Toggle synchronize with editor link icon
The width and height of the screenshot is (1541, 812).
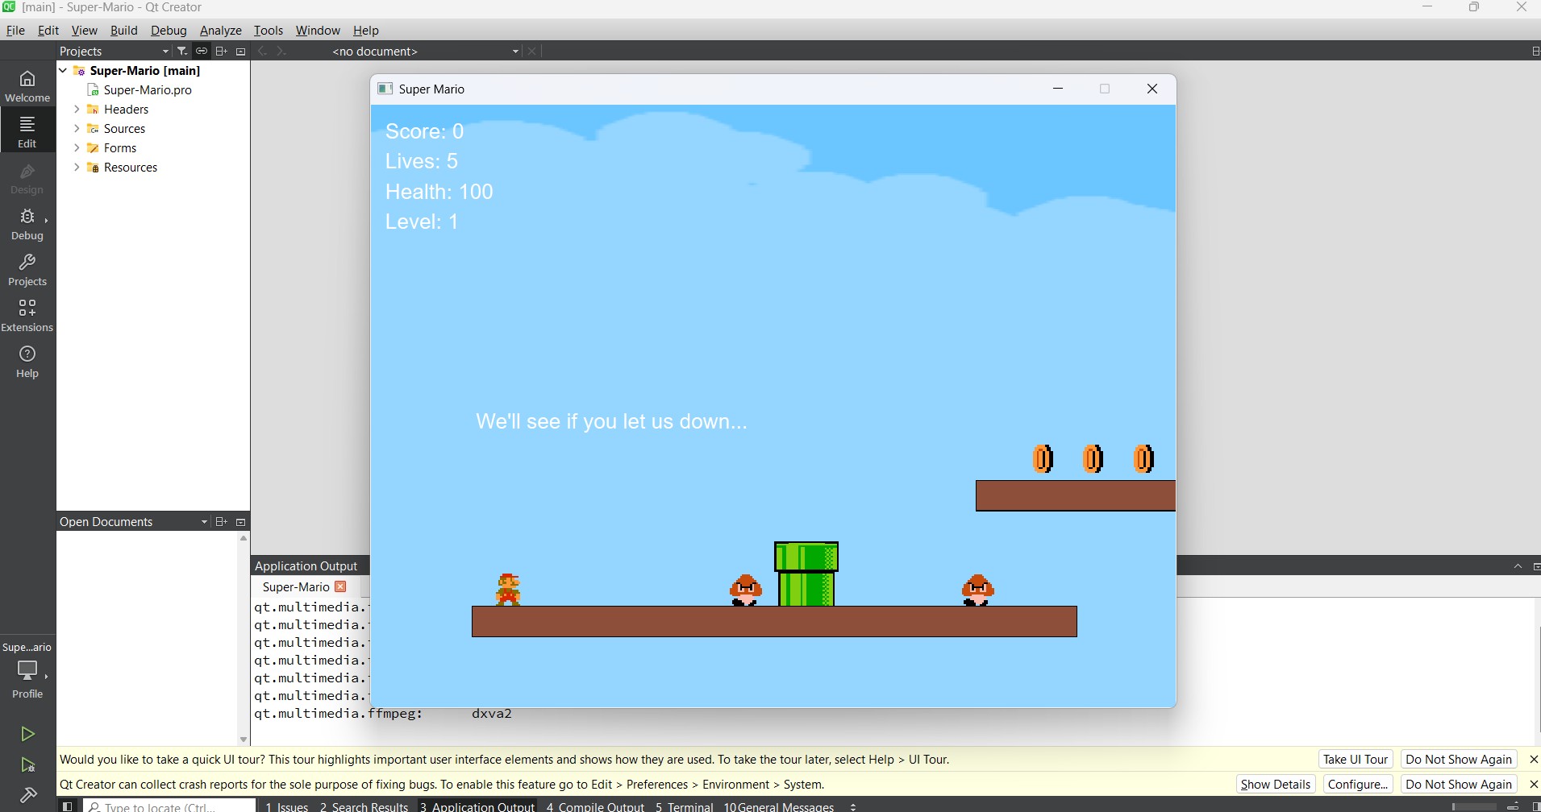[202, 51]
